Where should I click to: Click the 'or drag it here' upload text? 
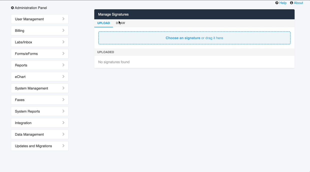pos(212,38)
